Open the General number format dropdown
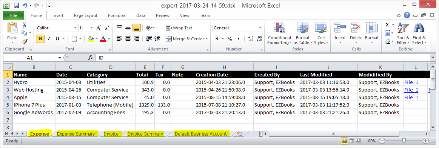The image size is (439, 148). coord(260,28)
